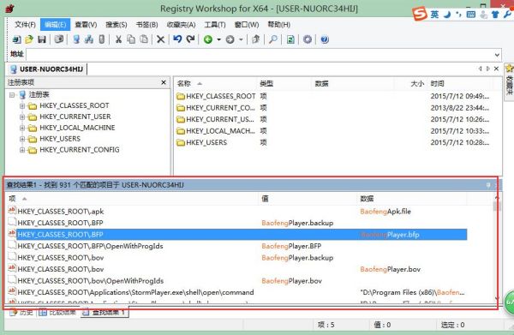Open the 书签(B) menu
This screenshot has height=335, width=514.
[146, 25]
